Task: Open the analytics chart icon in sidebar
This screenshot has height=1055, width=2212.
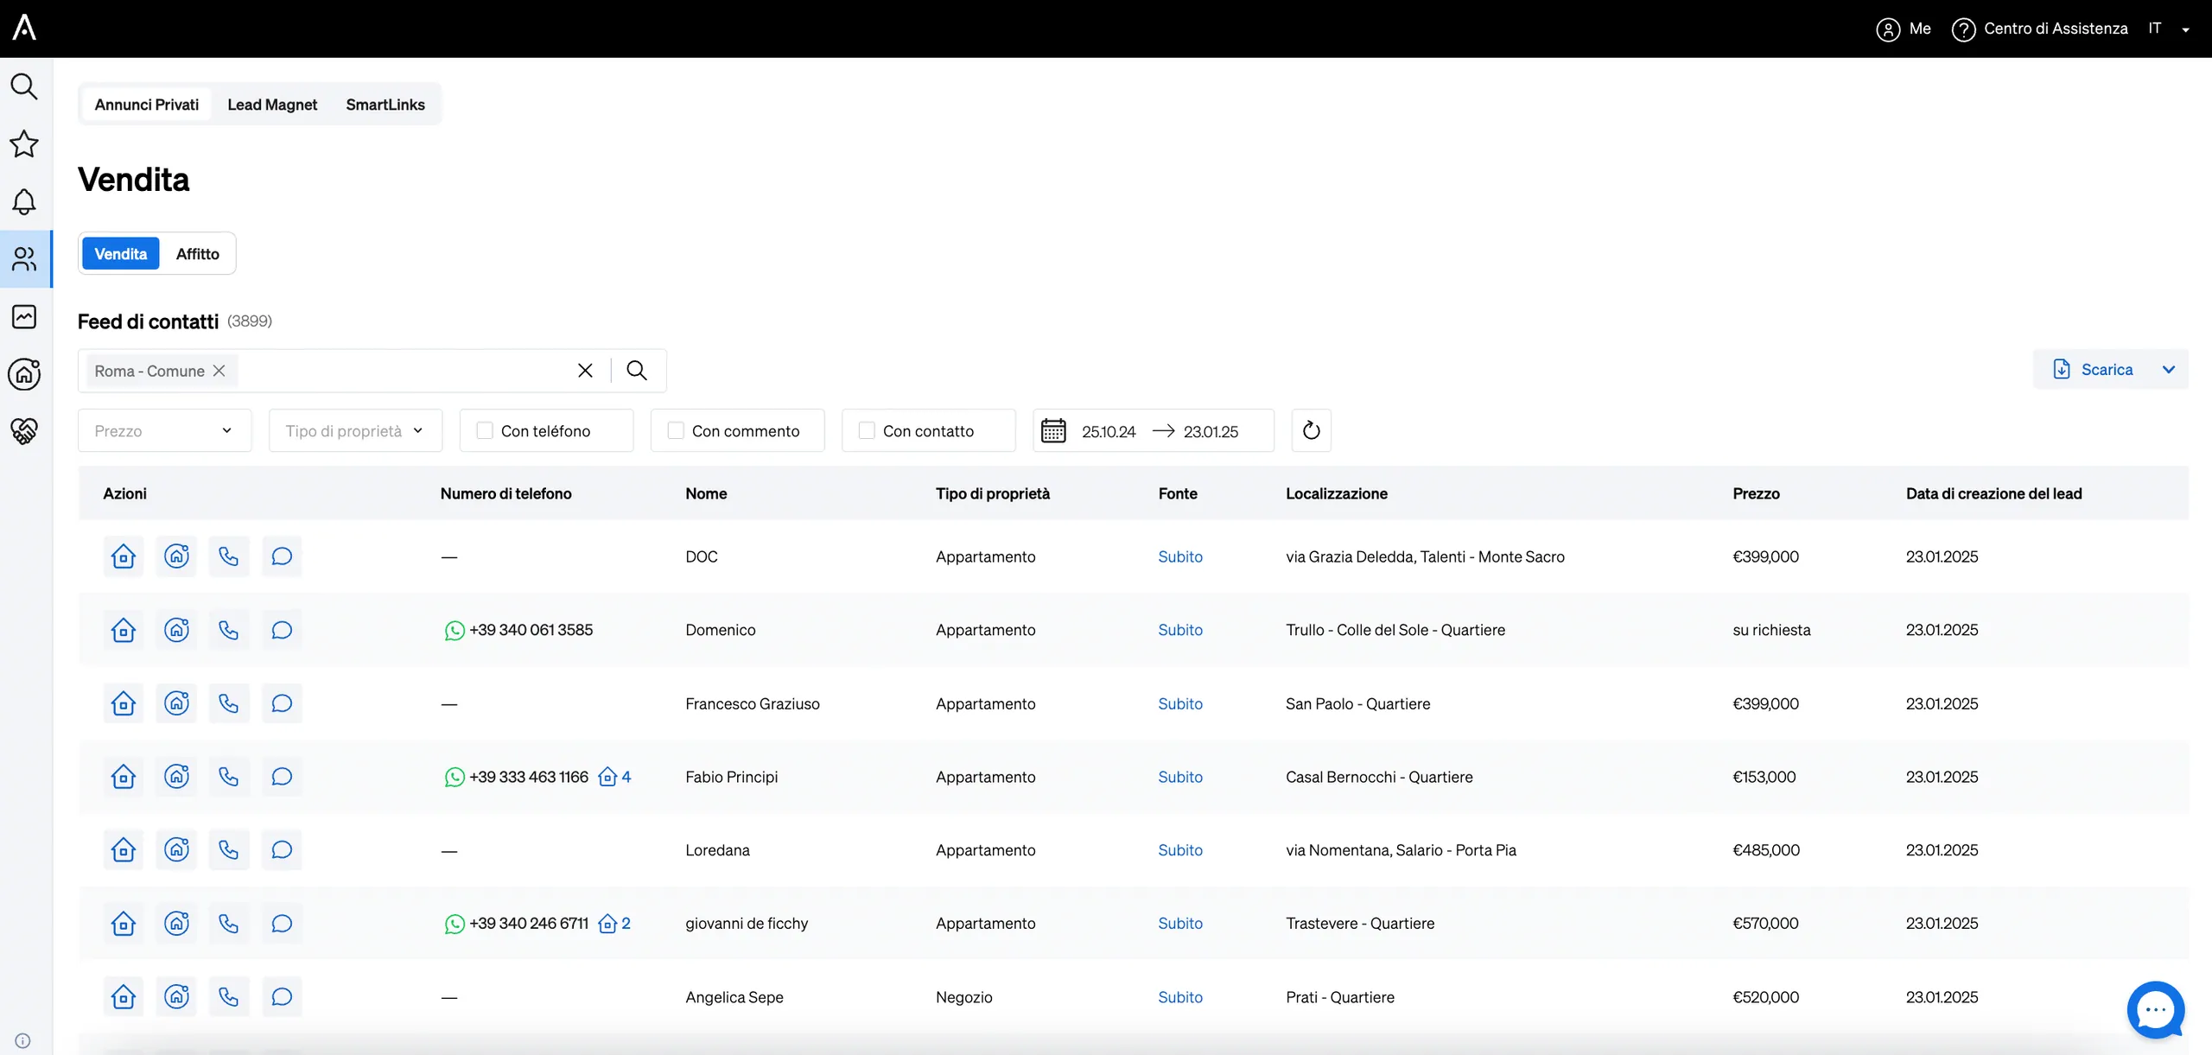Action: (24, 316)
